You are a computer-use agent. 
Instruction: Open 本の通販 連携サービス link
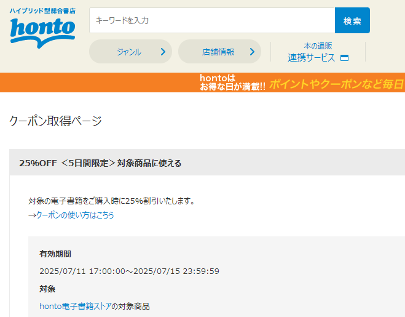(x=318, y=52)
